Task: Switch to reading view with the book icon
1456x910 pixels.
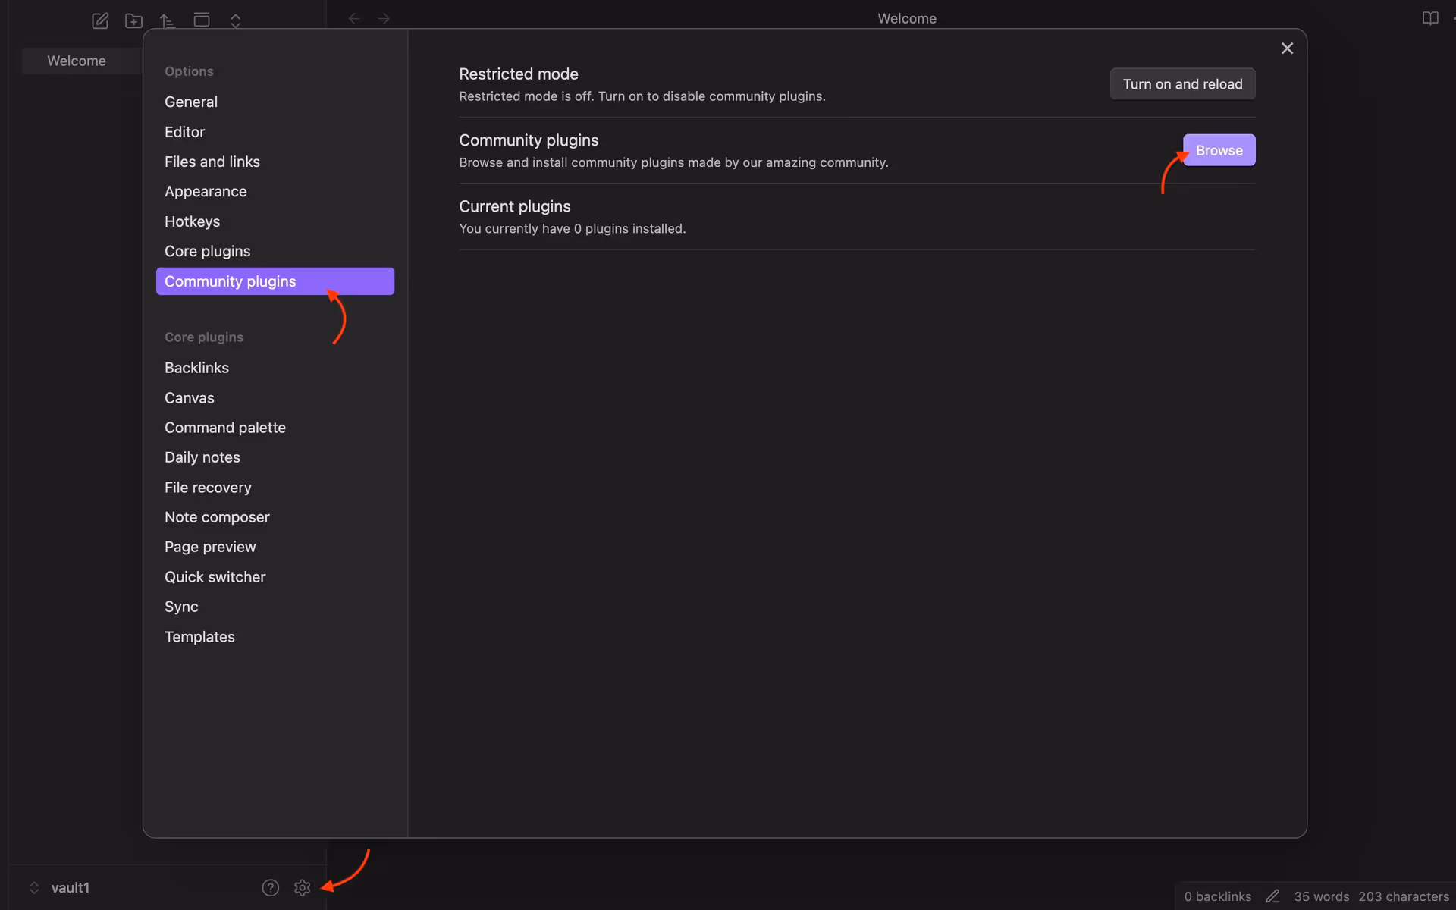Action: [1431, 18]
